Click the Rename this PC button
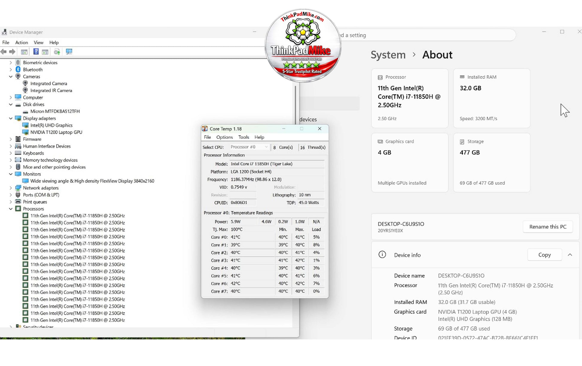The width and height of the screenshot is (582, 366). pos(548,227)
